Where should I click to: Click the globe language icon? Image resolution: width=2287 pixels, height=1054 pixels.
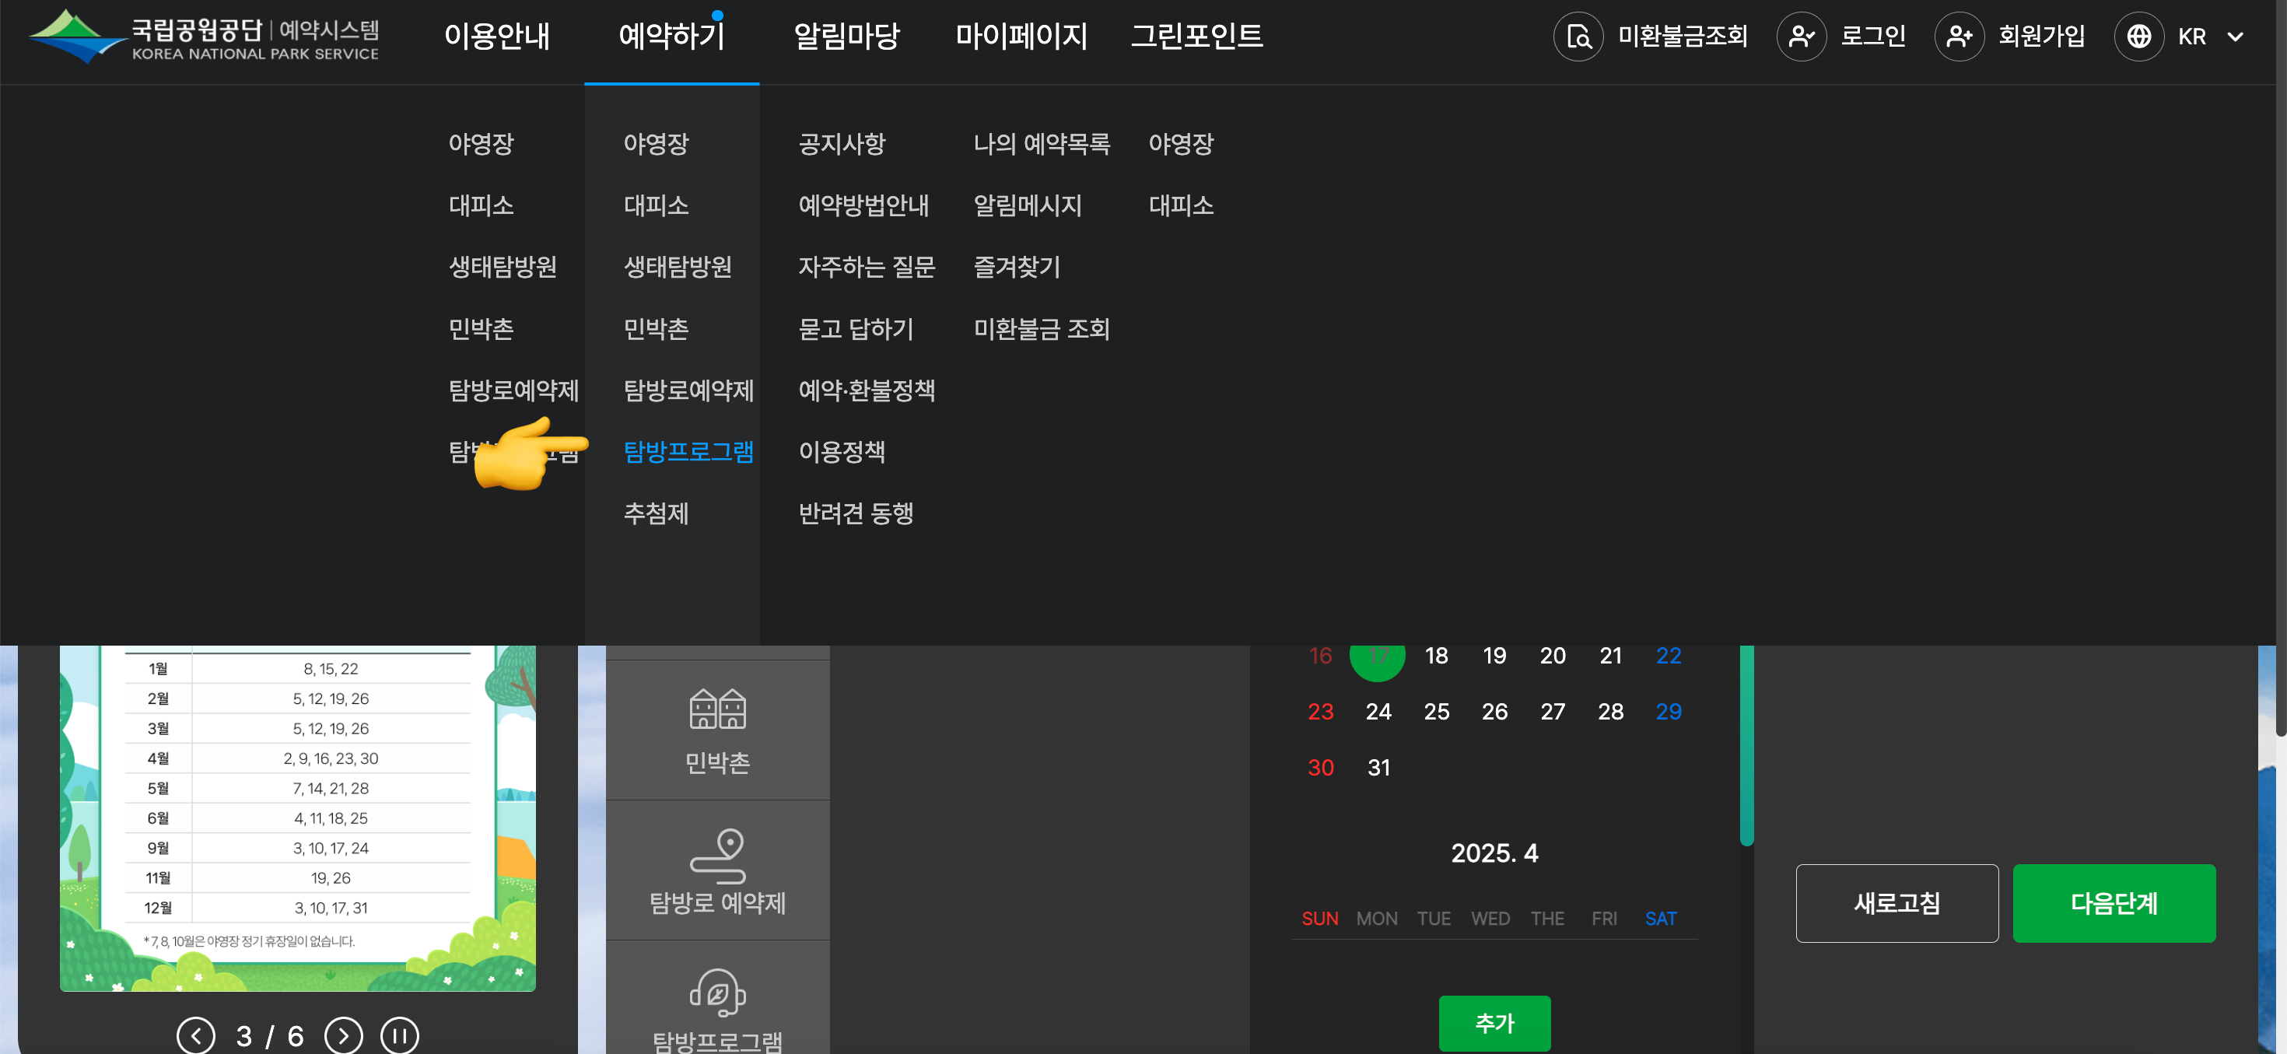coord(2140,37)
